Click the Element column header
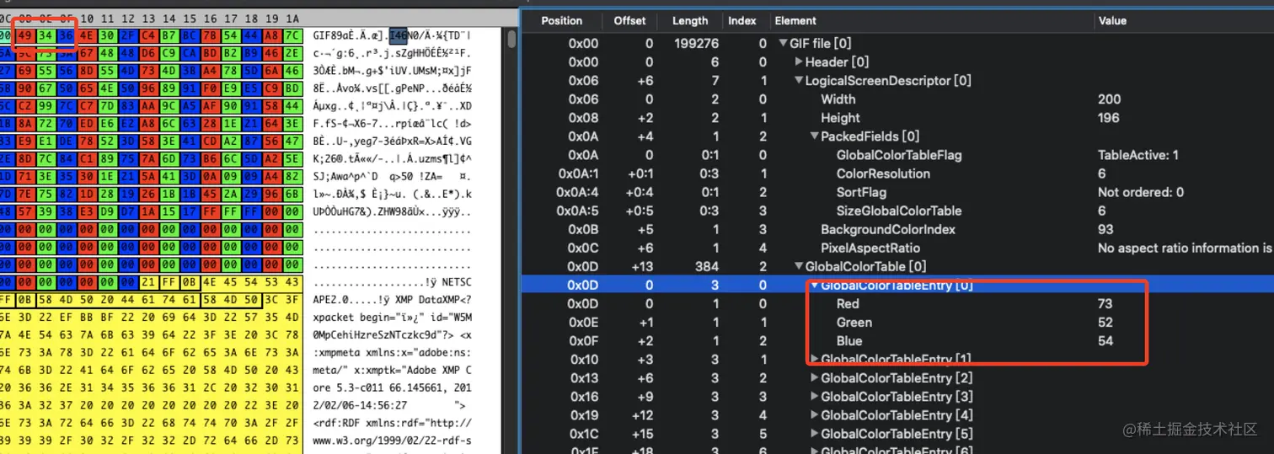The width and height of the screenshot is (1274, 454). pos(795,21)
